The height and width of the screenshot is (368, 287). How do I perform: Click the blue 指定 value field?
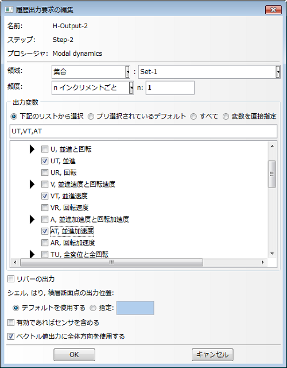tap(135, 308)
